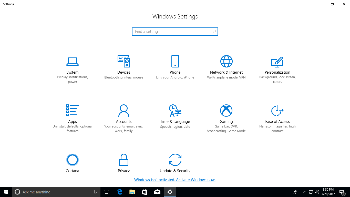This screenshot has width=350, height=197.
Task: Open the Store app from the taskbar
Action: pos(145,192)
